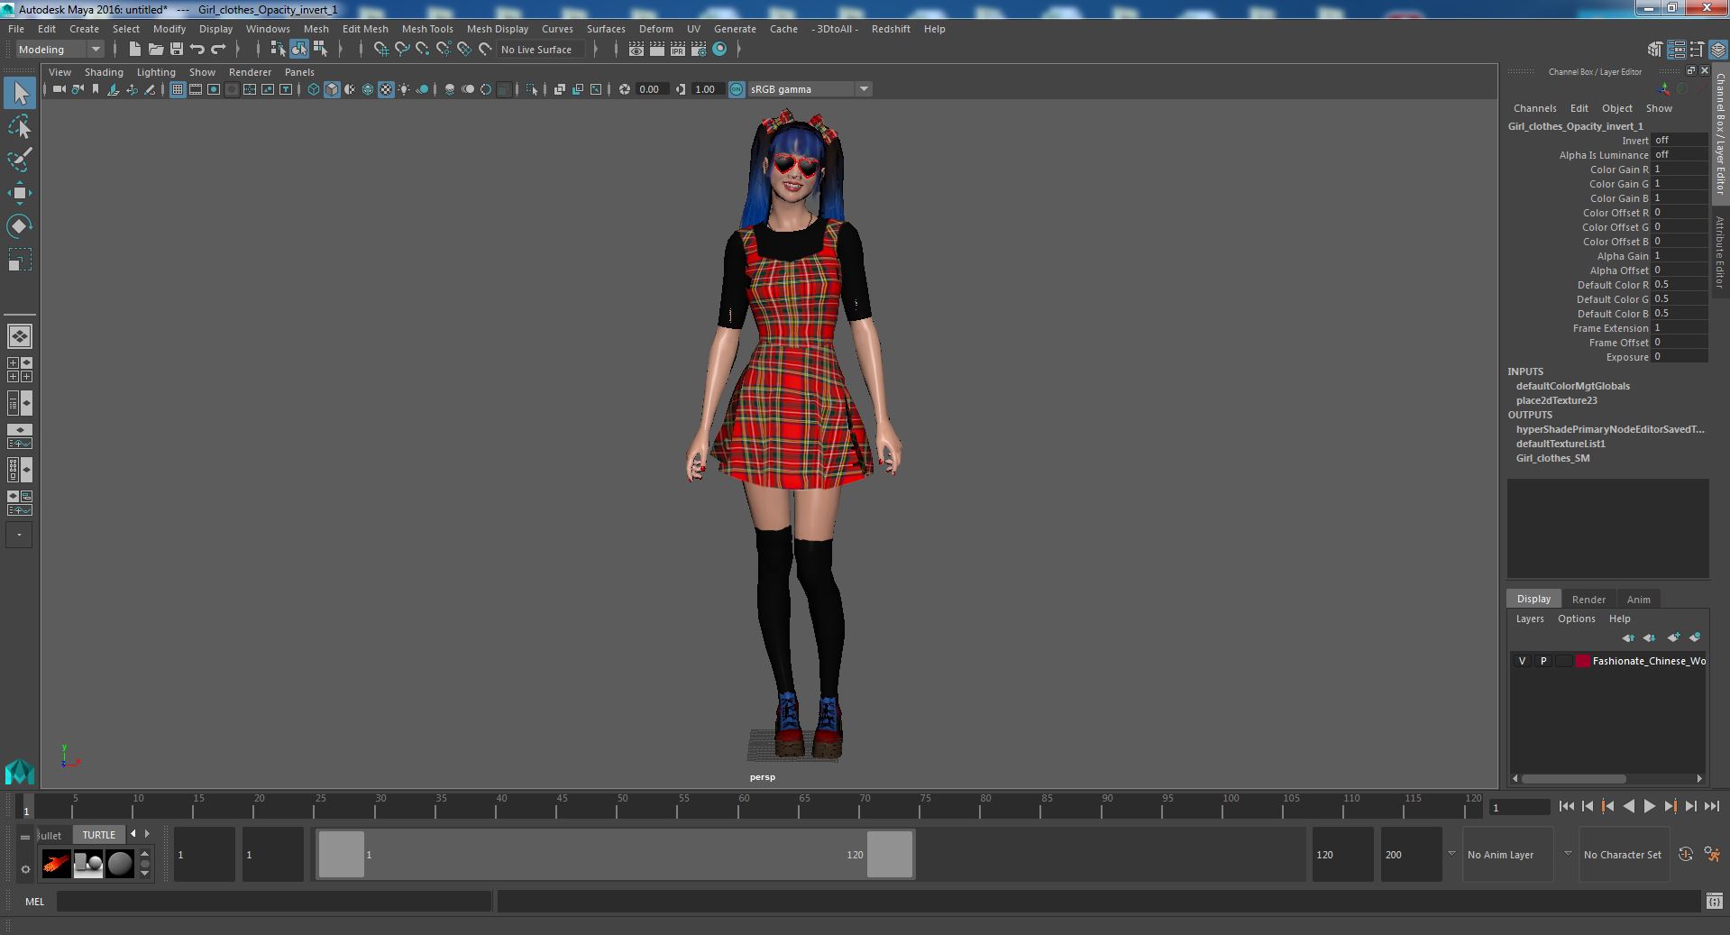Toggle textured display in viewport

point(386,89)
